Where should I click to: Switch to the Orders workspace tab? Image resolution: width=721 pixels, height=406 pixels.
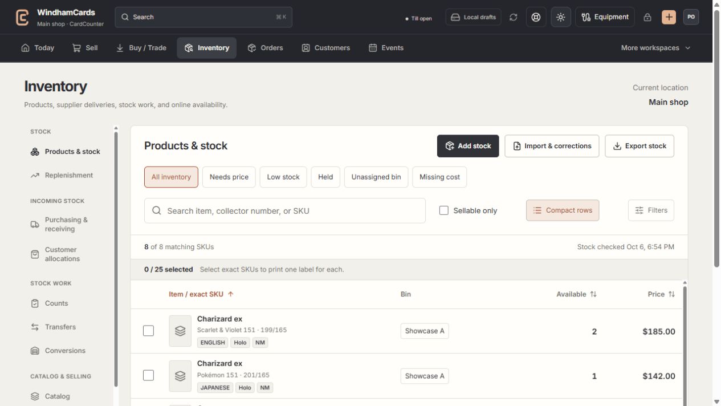coord(266,48)
